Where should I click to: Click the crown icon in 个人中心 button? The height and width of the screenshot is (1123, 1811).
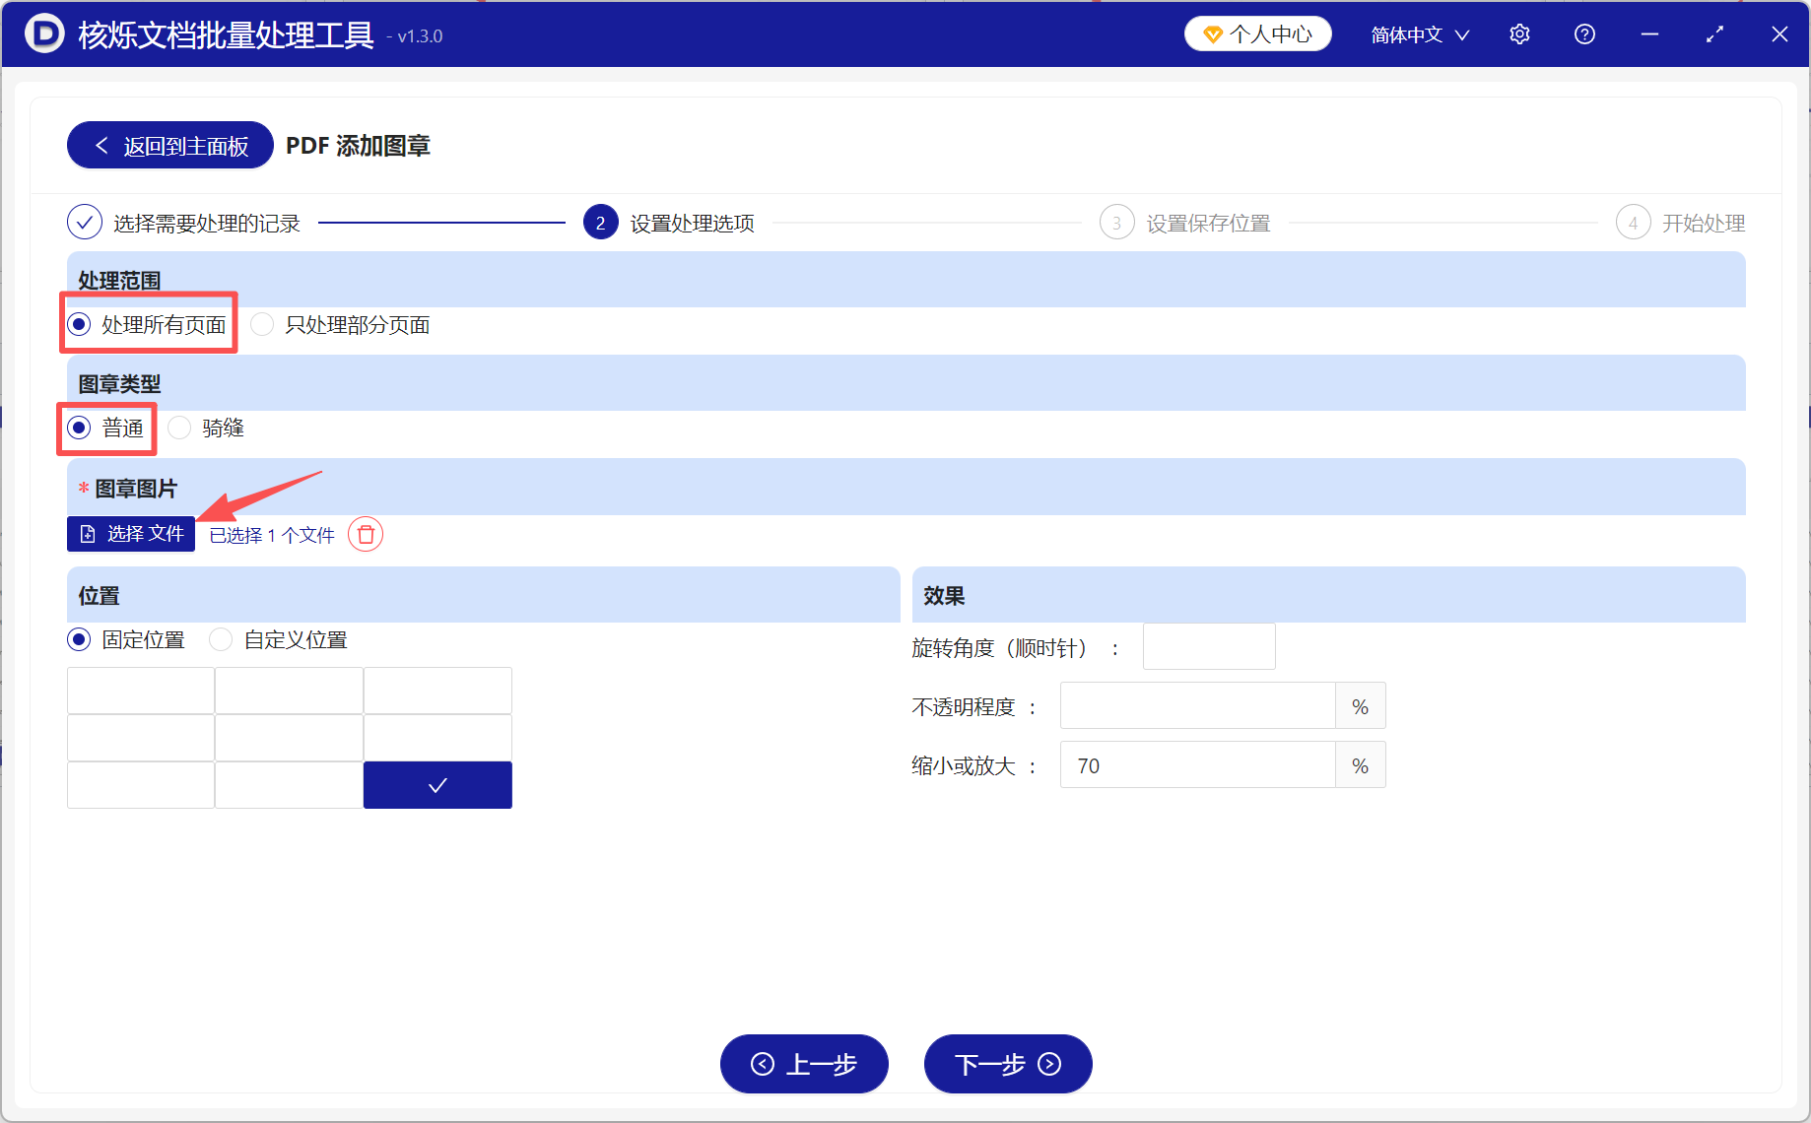click(1214, 33)
